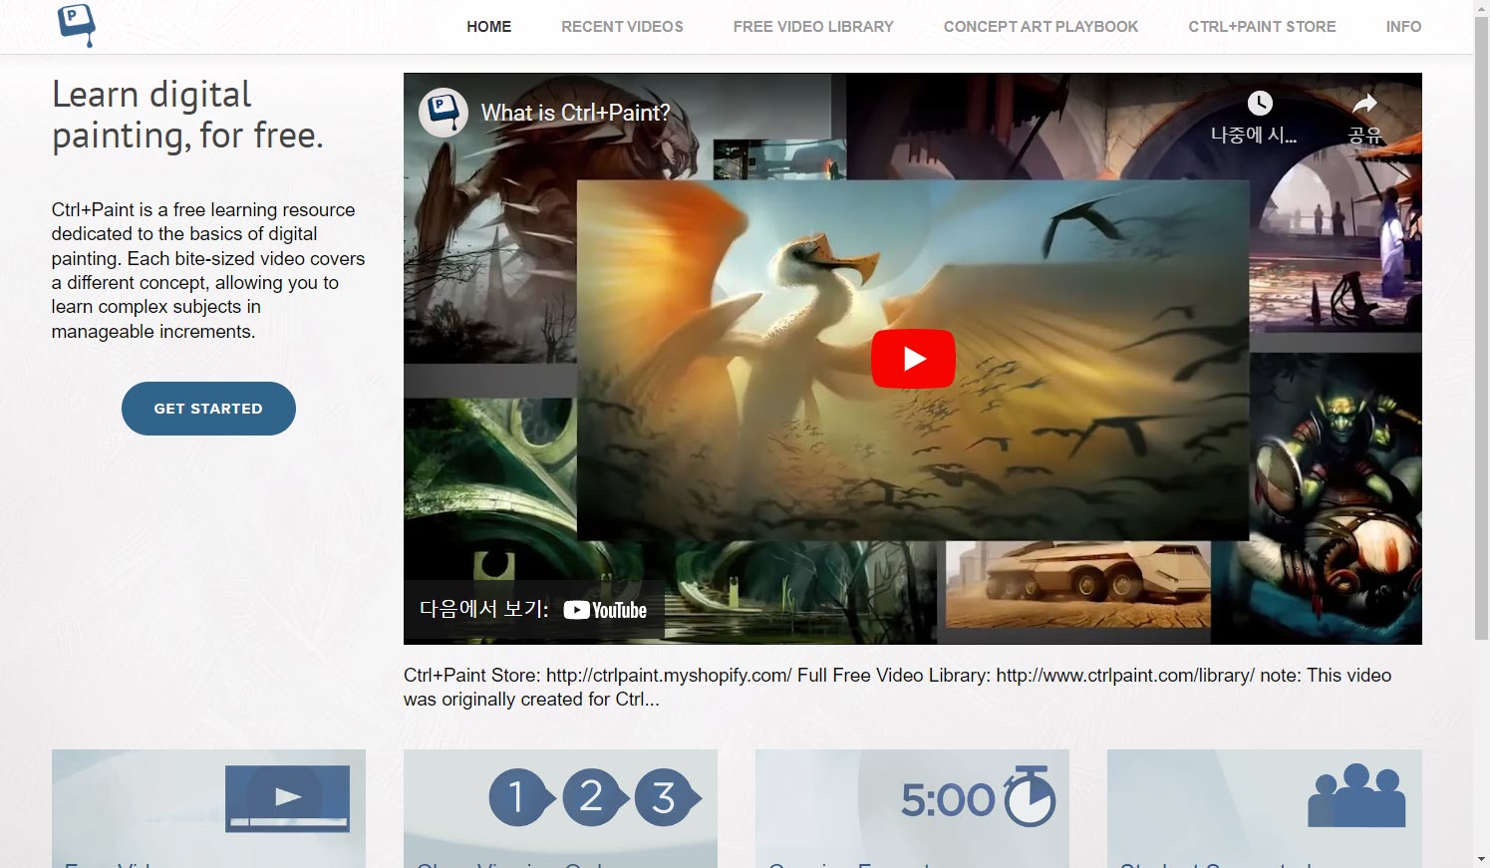
Task: Click the 5:00 timer card
Action: coord(912,808)
